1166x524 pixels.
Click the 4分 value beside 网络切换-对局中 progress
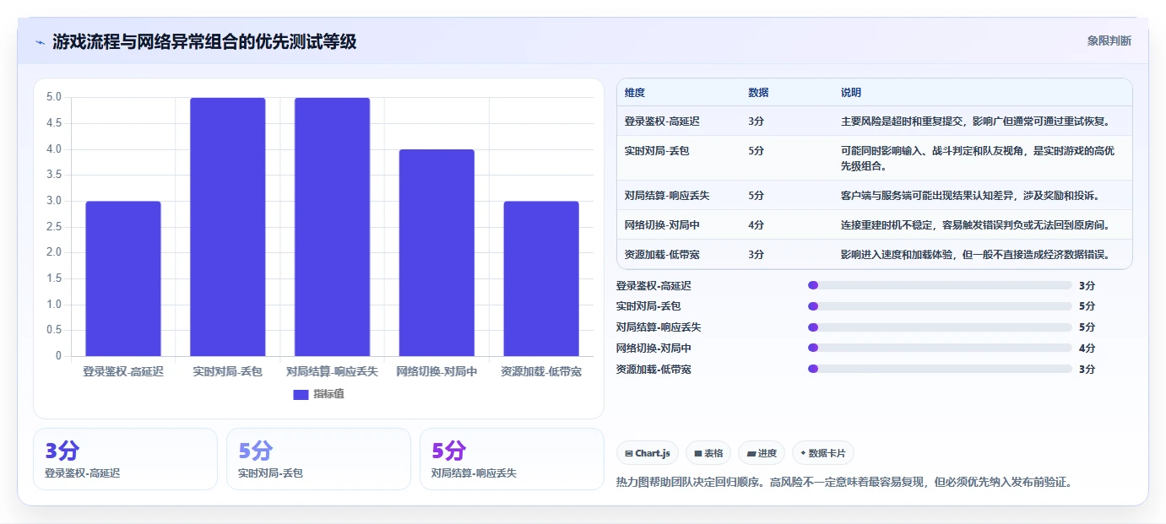(1087, 348)
